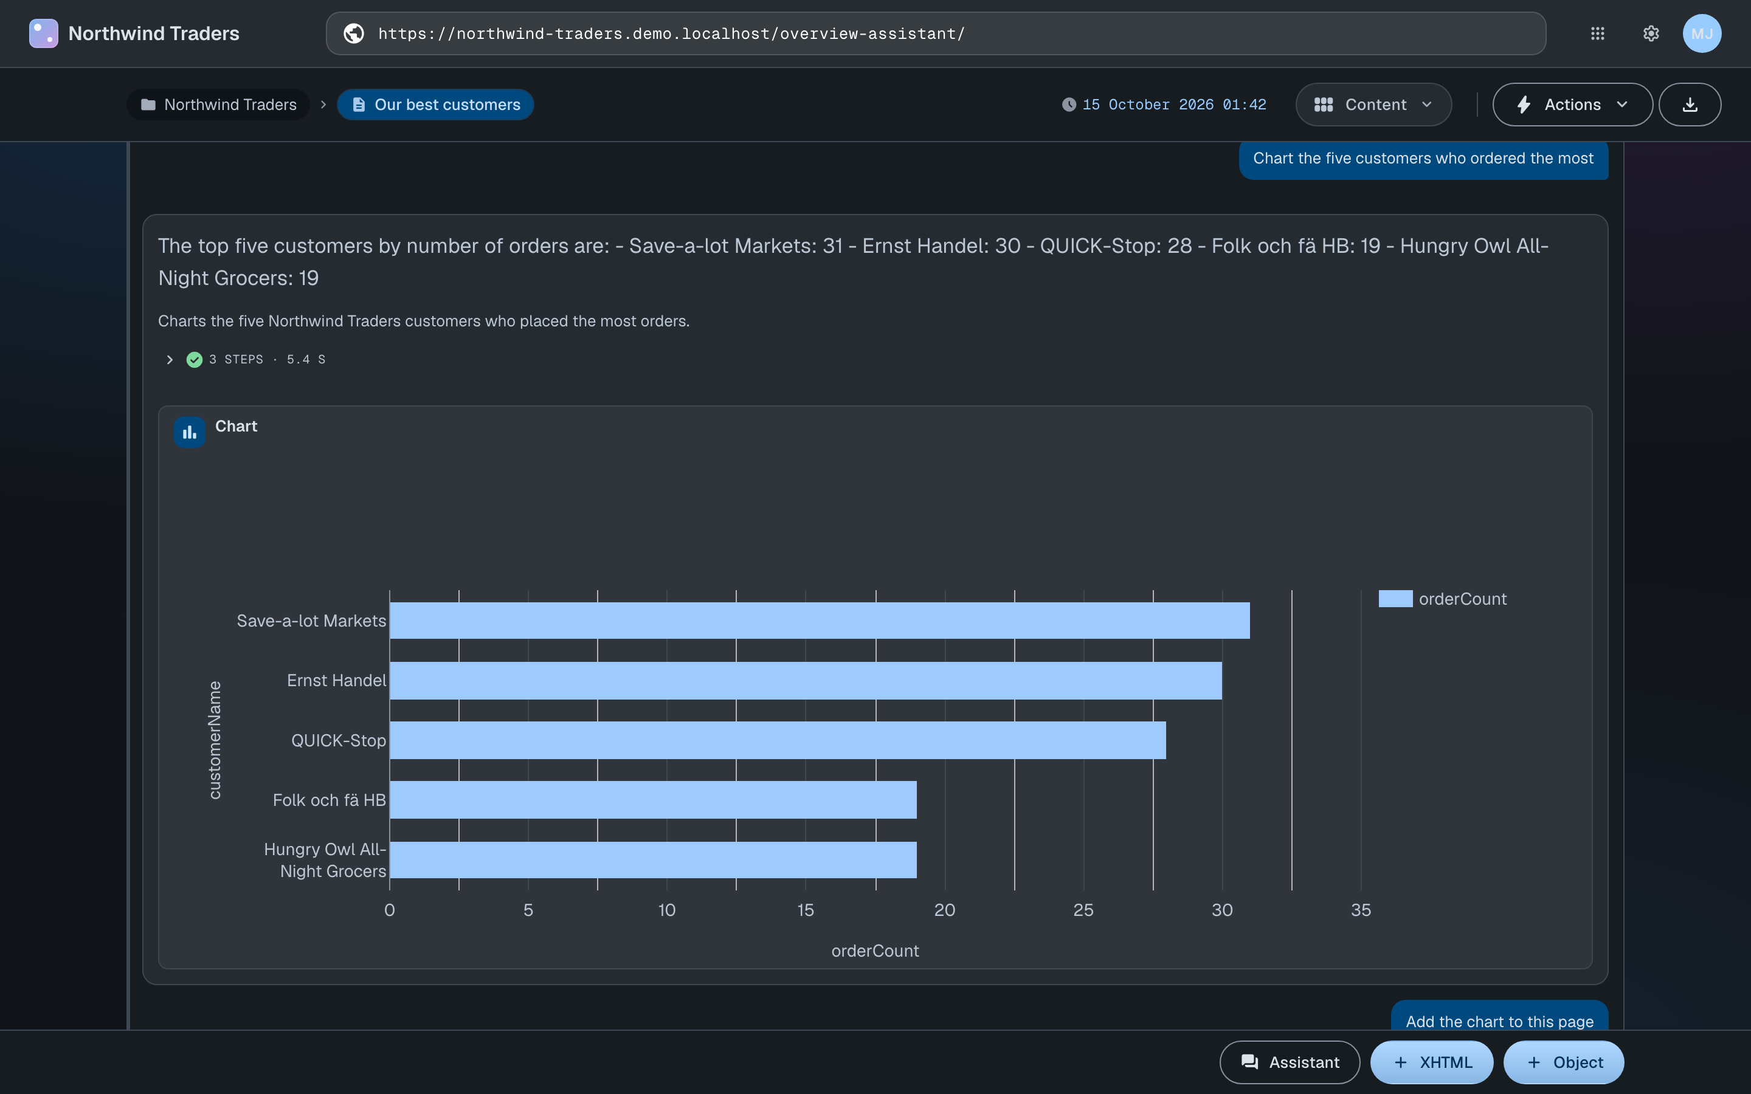Open the Assistant panel button

pos(1290,1062)
